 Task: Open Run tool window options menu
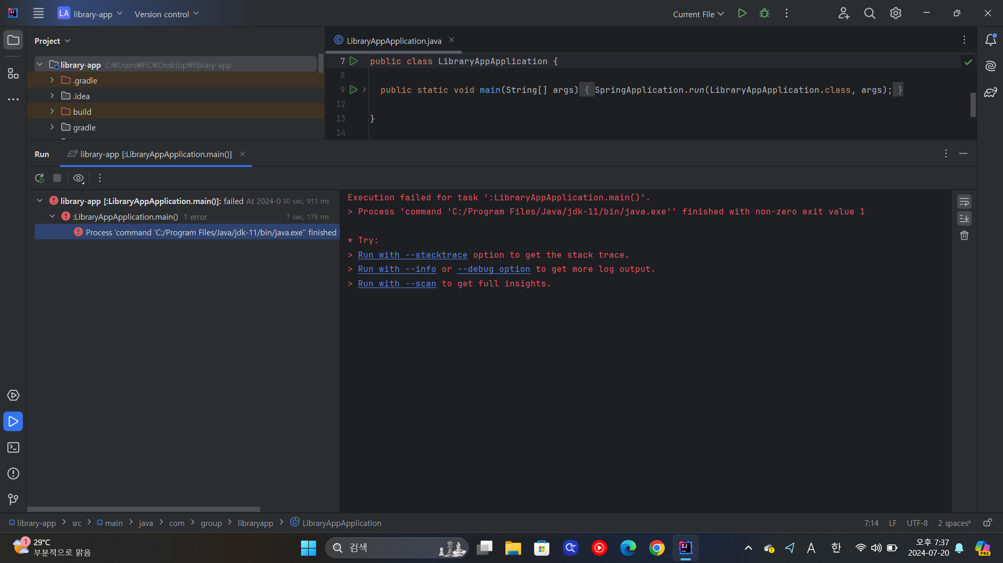click(x=946, y=153)
